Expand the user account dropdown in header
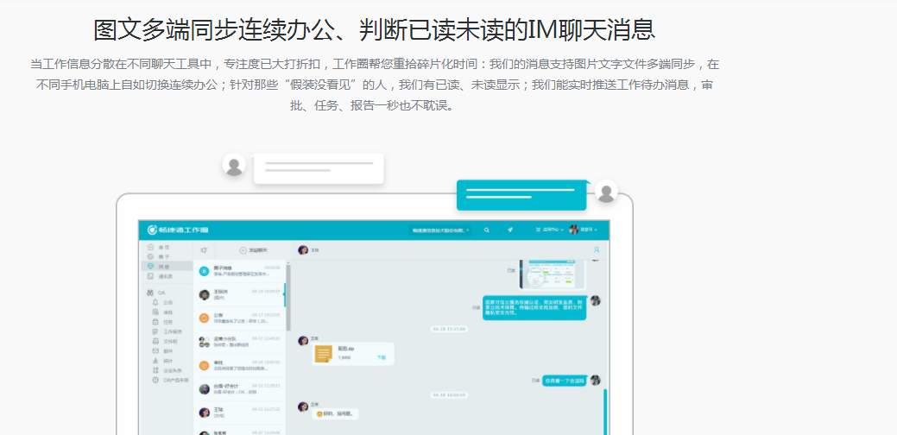This screenshot has height=435, width=897. (585, 230)
